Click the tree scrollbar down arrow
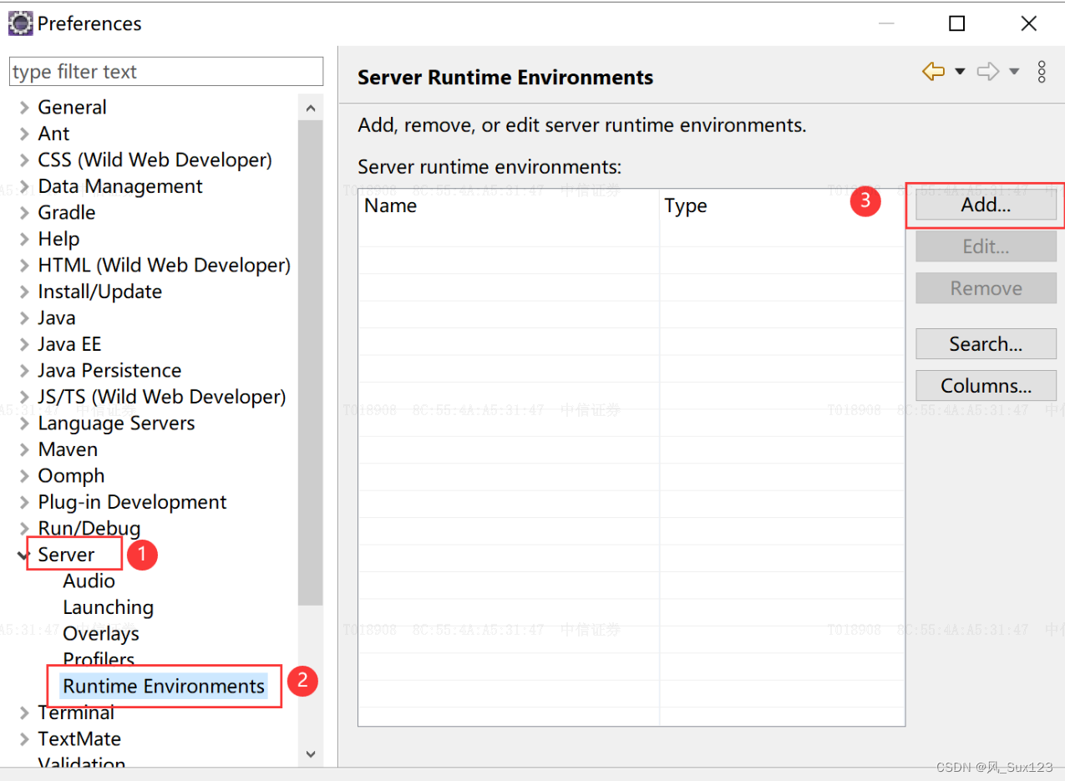1065x781 pixels. point(311,753)
